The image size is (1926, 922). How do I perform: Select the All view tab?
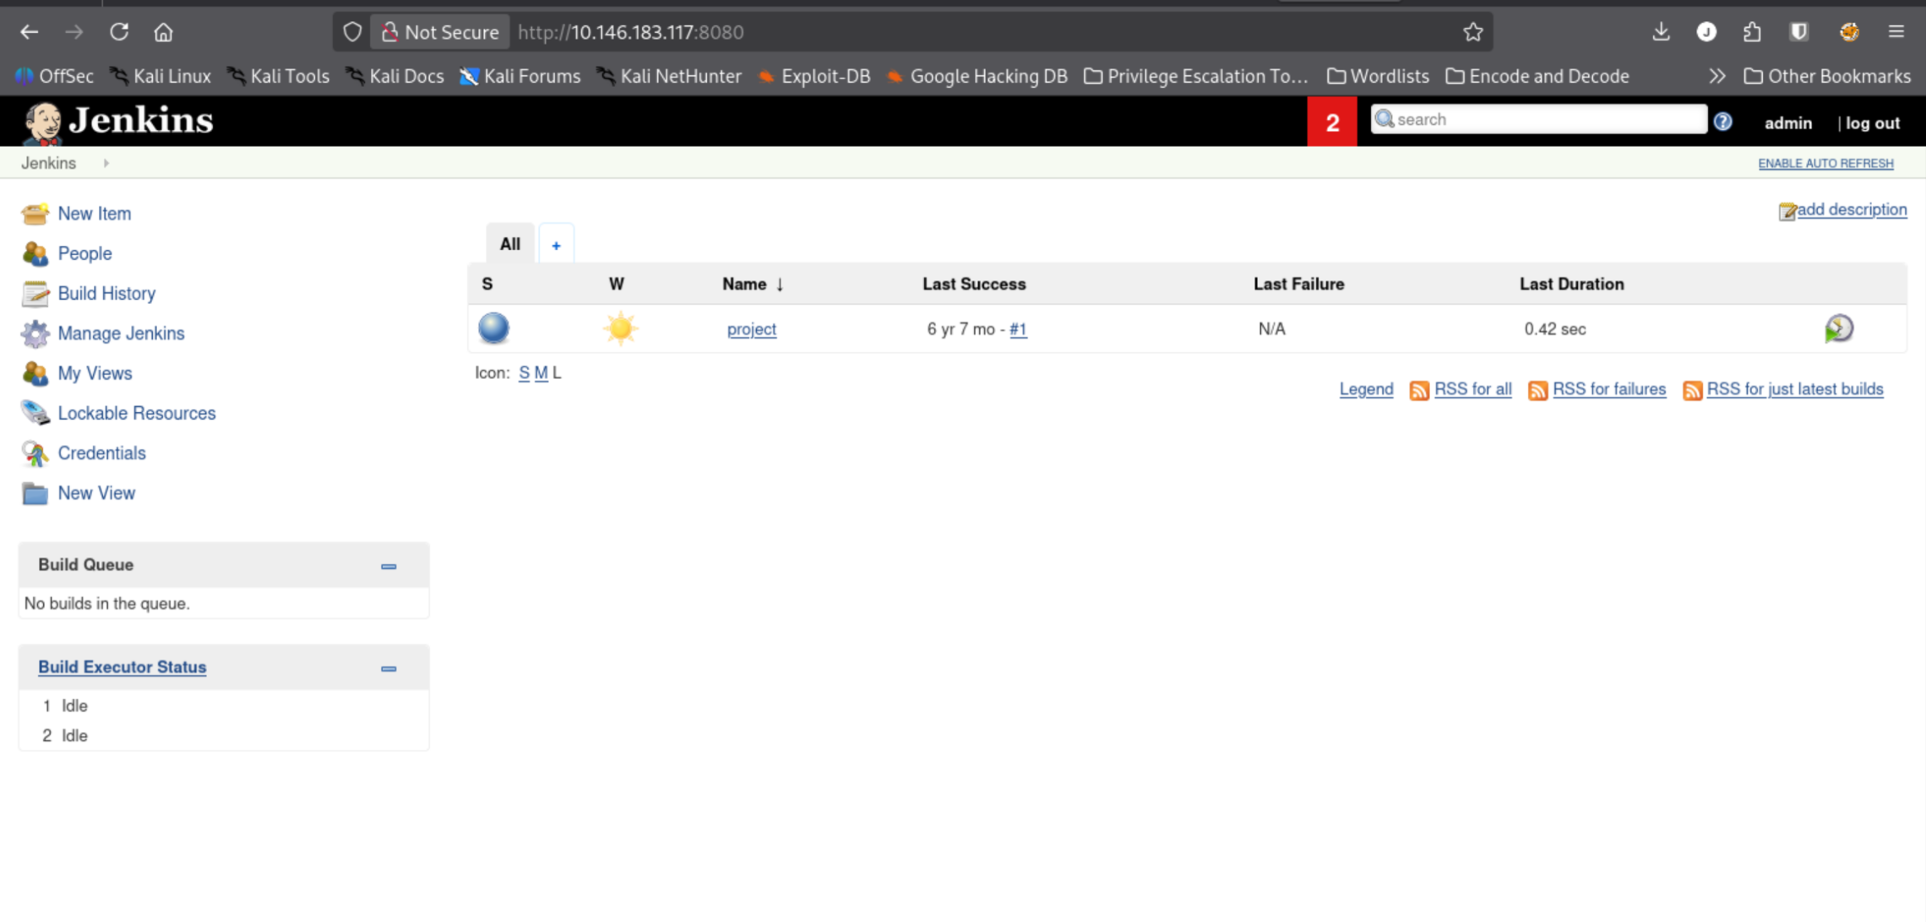[509, 244]
